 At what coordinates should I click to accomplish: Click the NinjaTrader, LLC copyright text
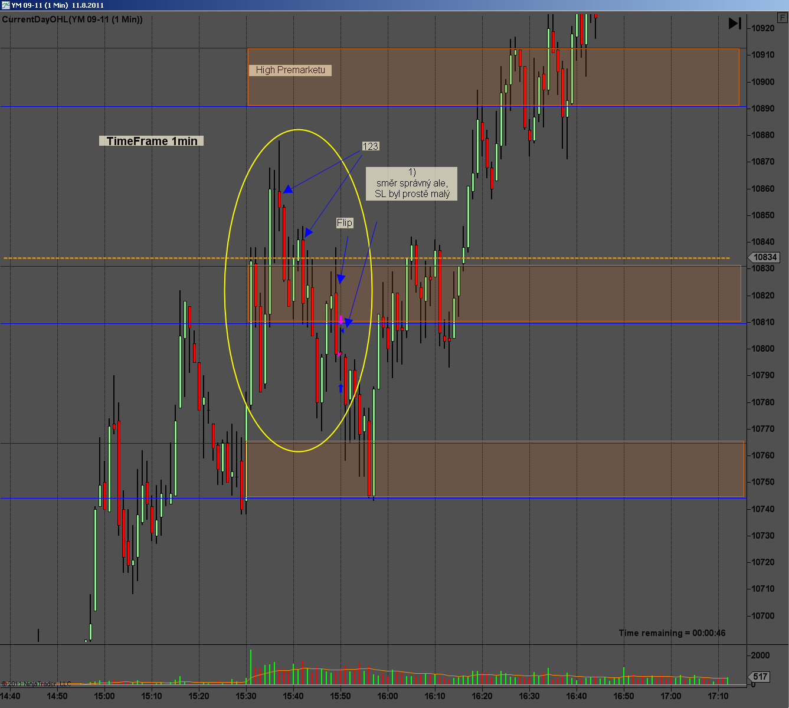point(36,684)
